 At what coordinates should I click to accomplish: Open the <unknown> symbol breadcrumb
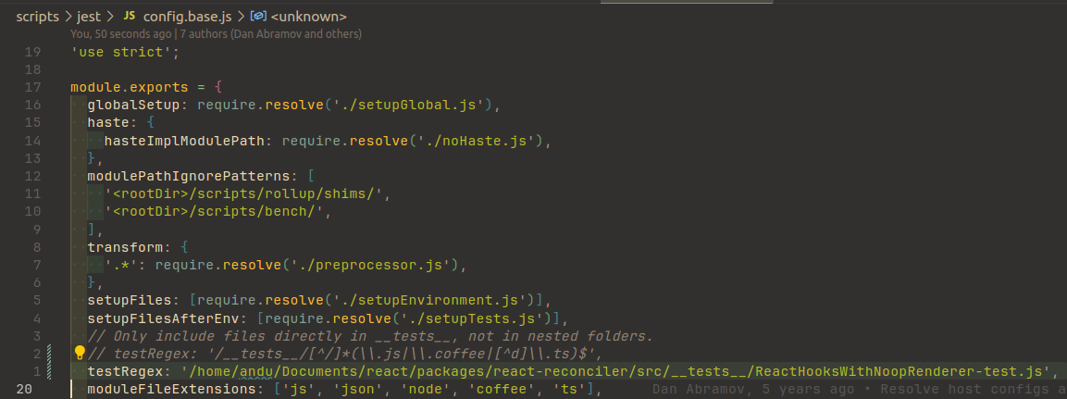click(309, 17)
